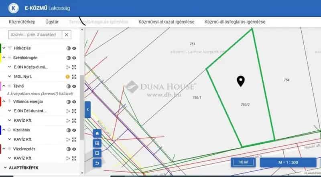The height and width of the screenshot is (177, 321).
Task: Expand the MOL Nyrt. provider row
Action: 9,76
